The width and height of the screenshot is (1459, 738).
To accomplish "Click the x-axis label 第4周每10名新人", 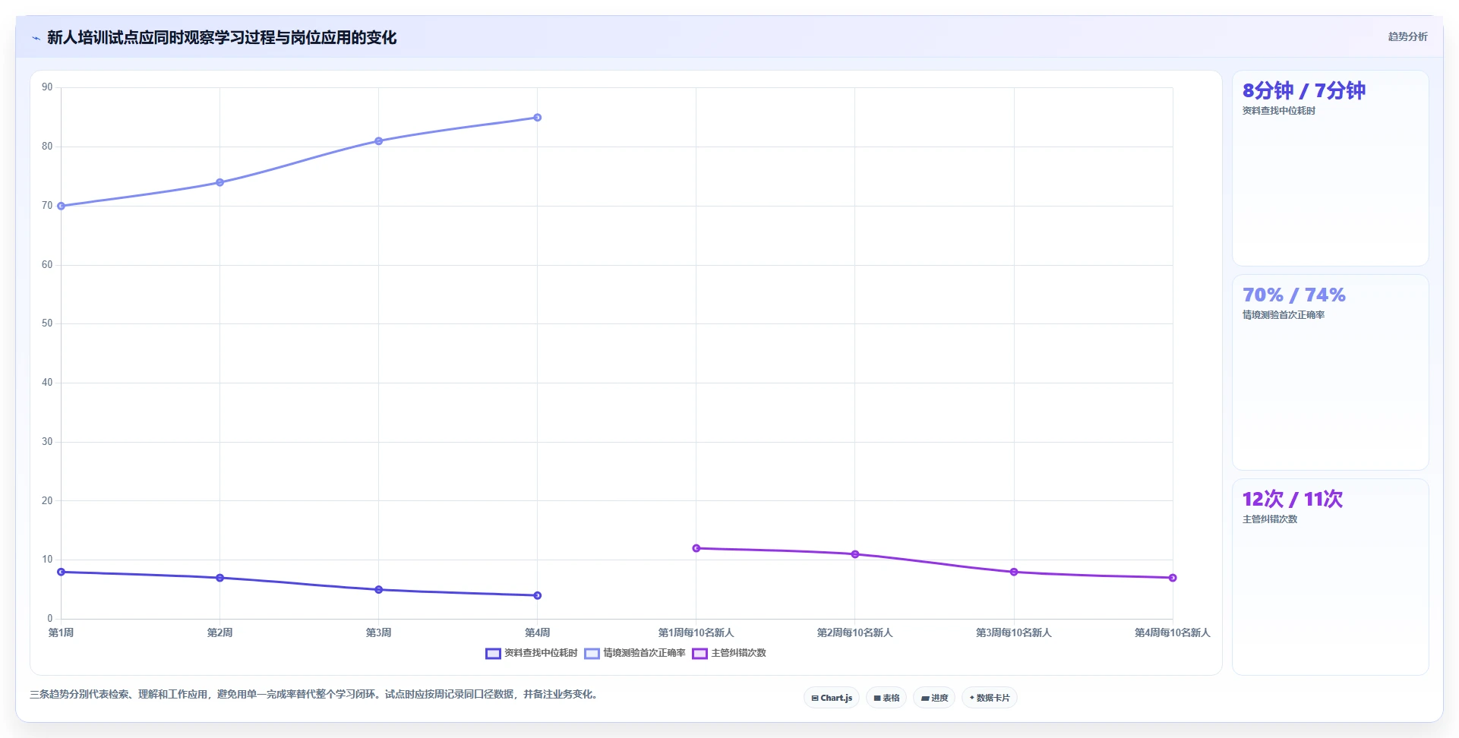I will [x=1173, y=632].
